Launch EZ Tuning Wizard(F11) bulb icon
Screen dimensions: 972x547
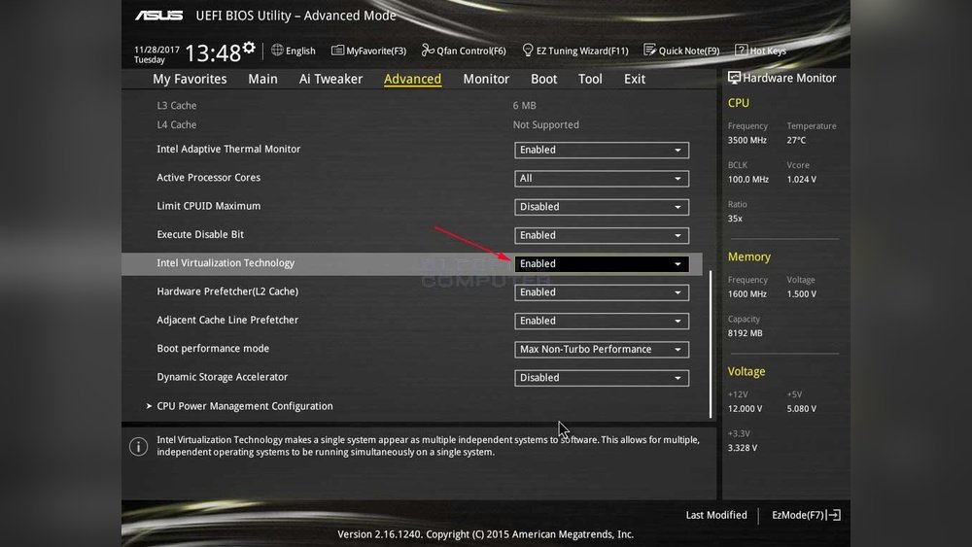(528, 51)
